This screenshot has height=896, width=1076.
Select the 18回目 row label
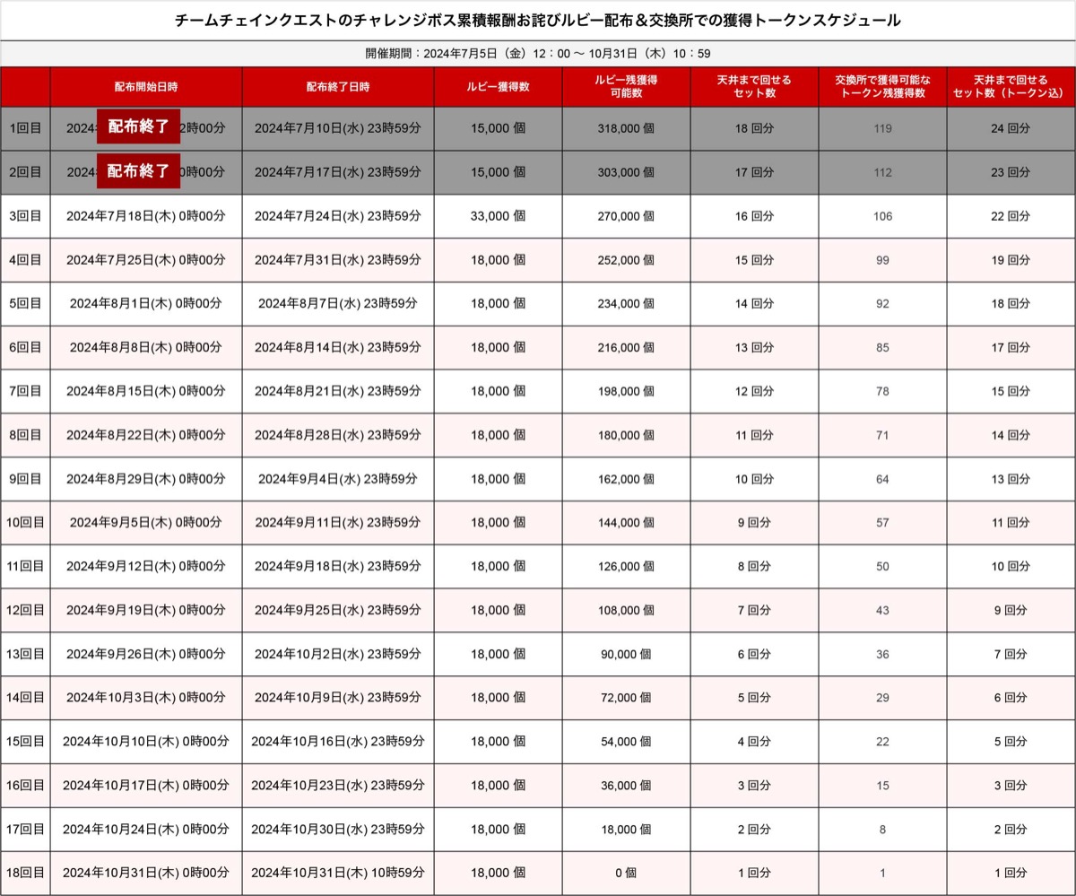tap(25, 873)
